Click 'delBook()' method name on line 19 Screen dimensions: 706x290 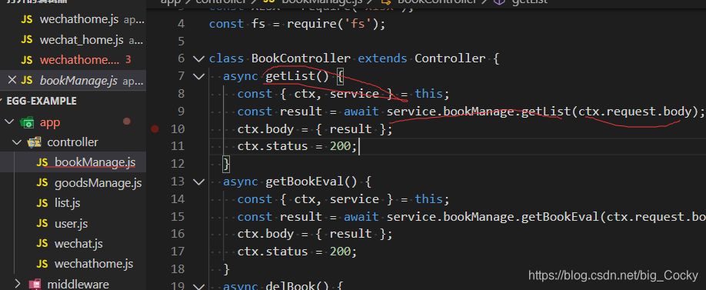[298, 285]
